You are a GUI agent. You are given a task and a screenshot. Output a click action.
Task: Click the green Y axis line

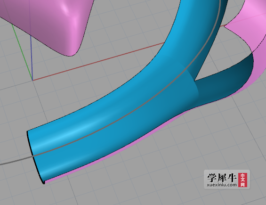click(x=22, y=52)
